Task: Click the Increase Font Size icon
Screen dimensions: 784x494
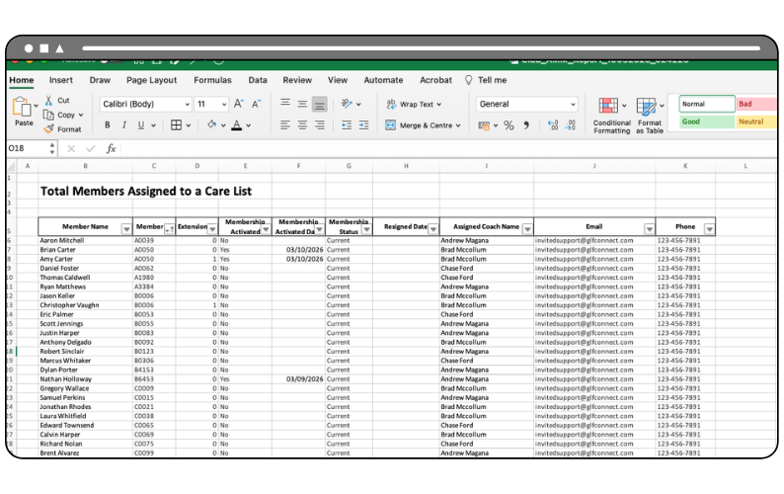Action: 238,104
